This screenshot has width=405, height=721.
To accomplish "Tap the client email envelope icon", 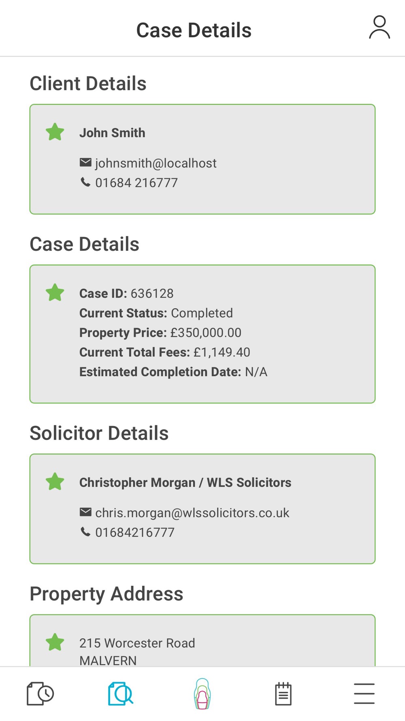I will (85, 163).
